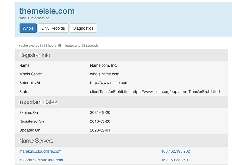Click the Name.com, Inc. registrar name
Image resolution: width=232 pixels, height=165 pixels.
click(104, 65)
